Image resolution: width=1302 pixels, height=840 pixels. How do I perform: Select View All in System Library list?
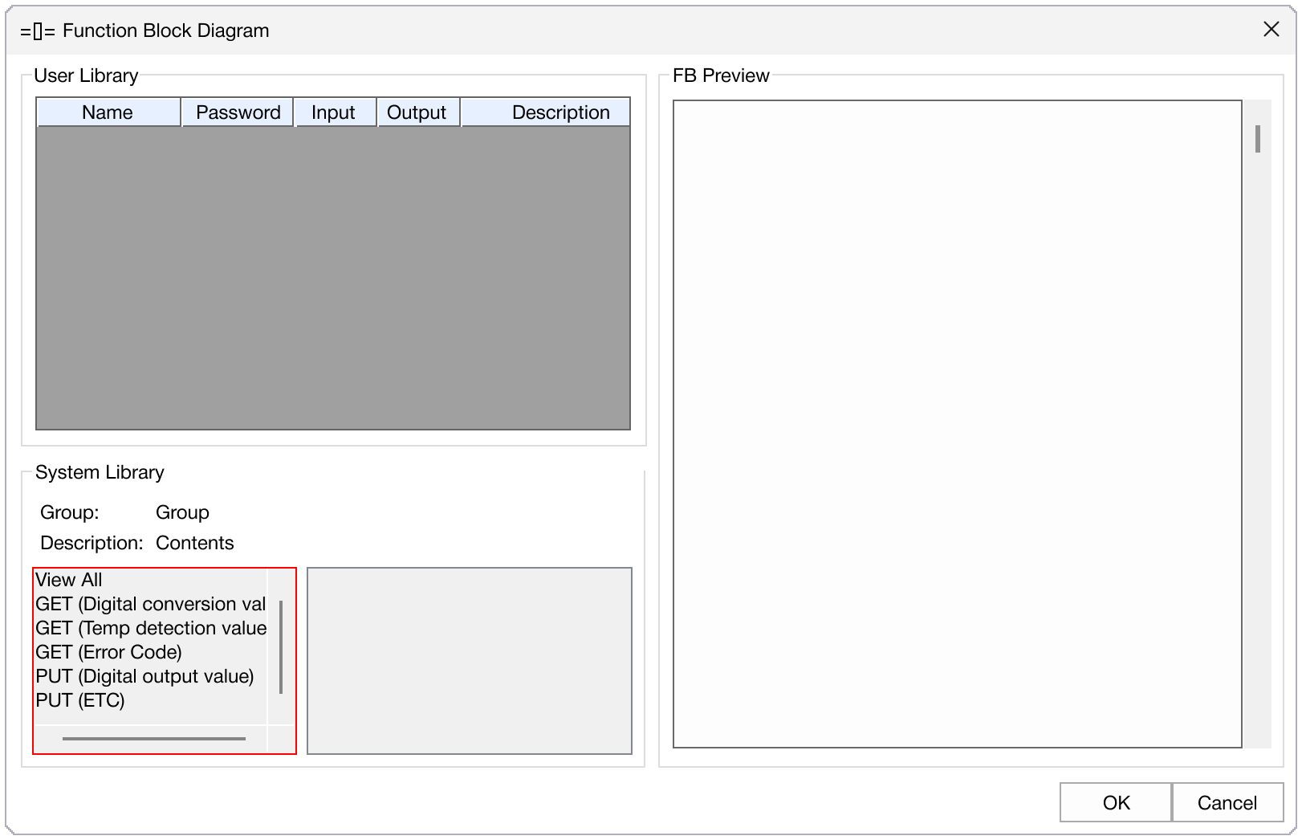[x=69, y=580]
